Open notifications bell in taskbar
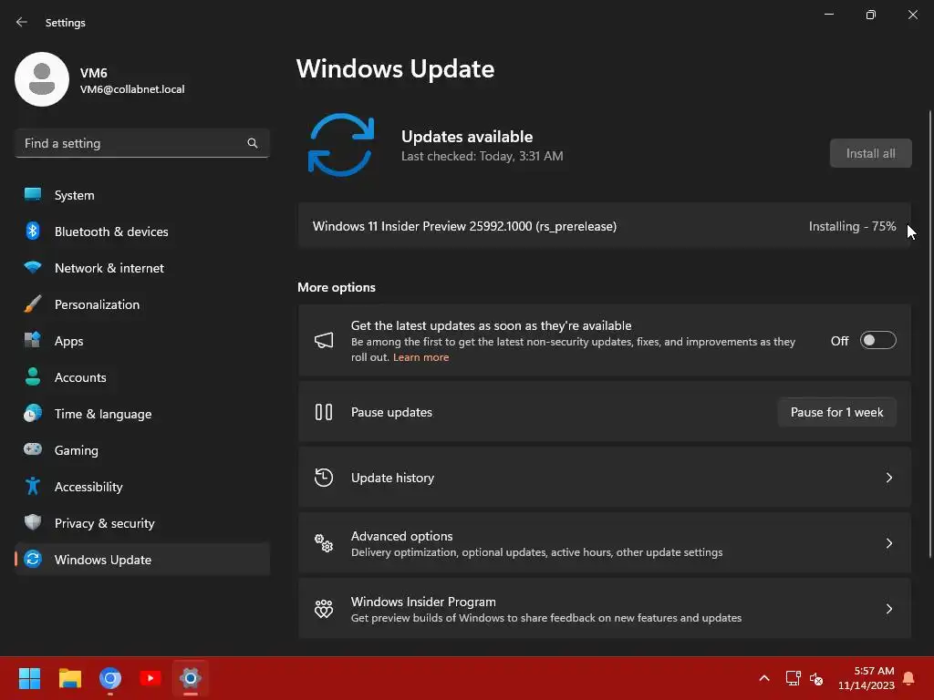 (909, 678)
